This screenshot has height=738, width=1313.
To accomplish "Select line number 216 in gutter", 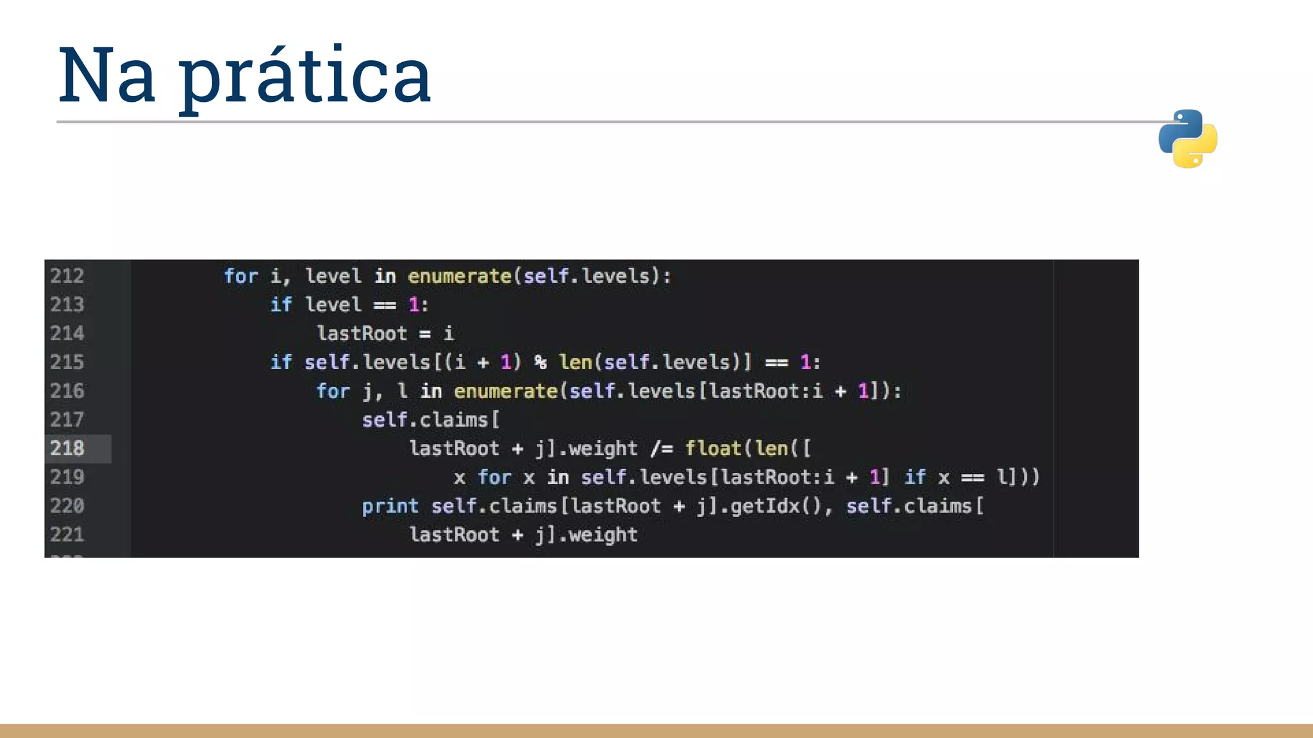I will 67,391.
